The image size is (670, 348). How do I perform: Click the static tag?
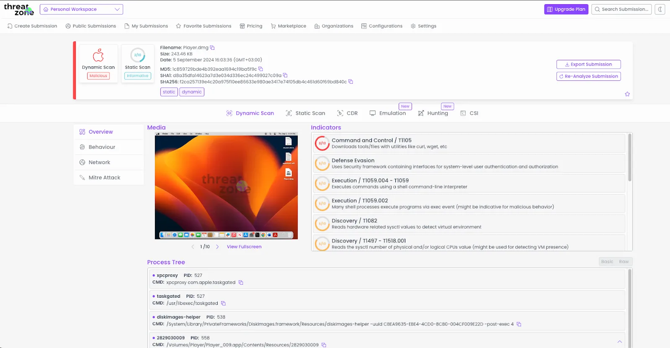(x=169, y=92)
